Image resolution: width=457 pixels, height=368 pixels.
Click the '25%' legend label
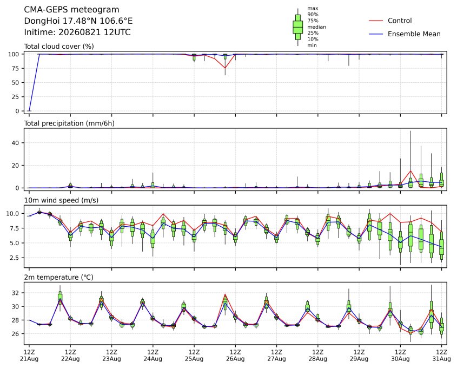[313, 33]
